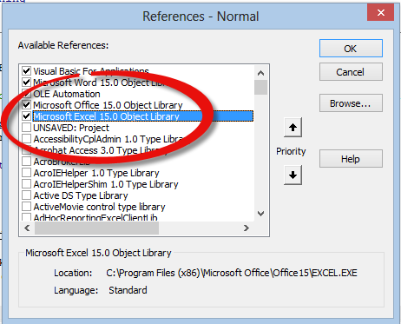
Task: Check AccessibilityCplAdmin 1.0 Type Library checkbox
Action: pyautogui.click(x=26, y=139)
